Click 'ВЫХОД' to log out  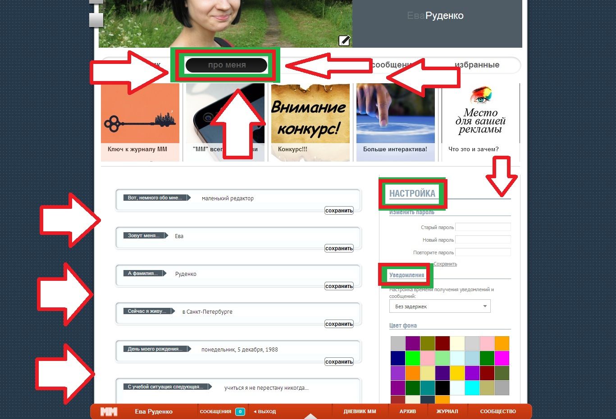click(x=265, y=411)
